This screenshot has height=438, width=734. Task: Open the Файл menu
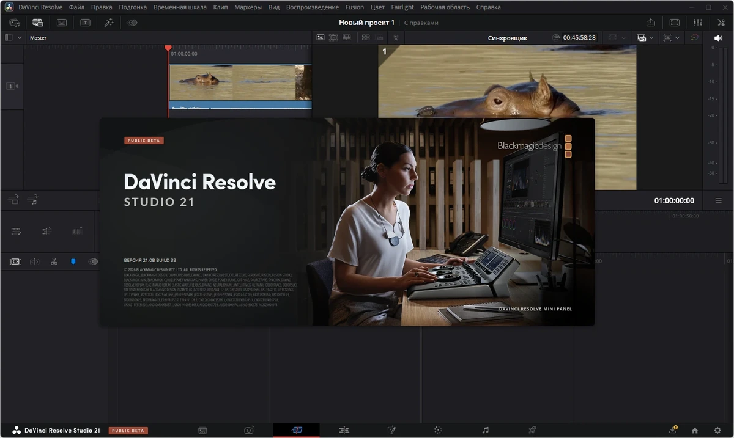(x=76, y=7)
